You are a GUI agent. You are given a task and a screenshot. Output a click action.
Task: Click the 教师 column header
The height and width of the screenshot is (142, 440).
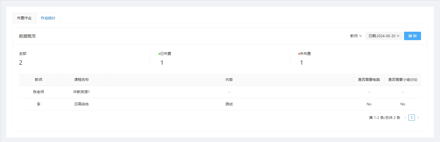[39, 80]
